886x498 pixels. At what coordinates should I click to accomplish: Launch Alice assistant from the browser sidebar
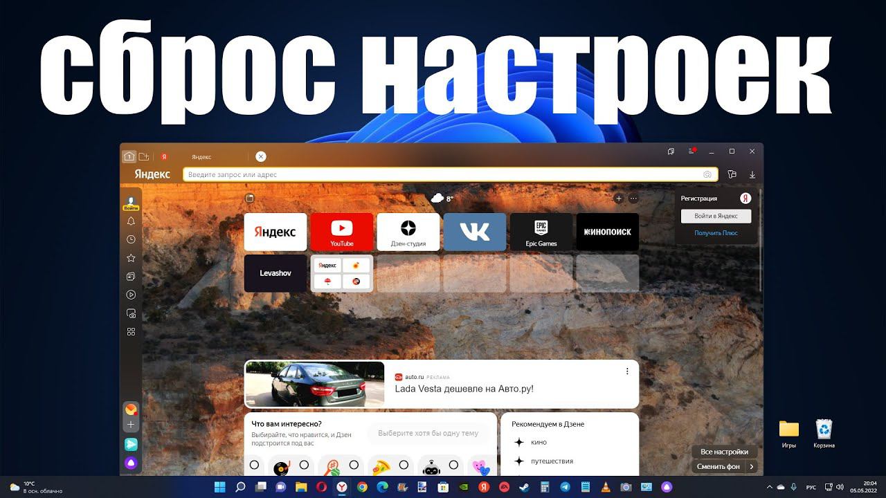click(131, 463)
